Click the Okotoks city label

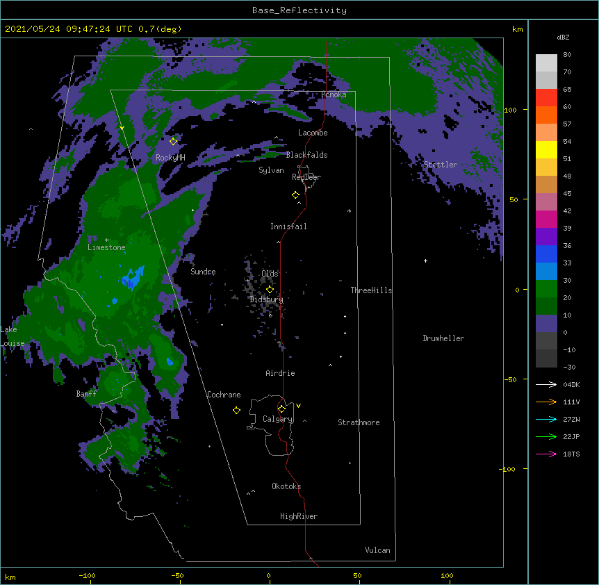(286, 486)
